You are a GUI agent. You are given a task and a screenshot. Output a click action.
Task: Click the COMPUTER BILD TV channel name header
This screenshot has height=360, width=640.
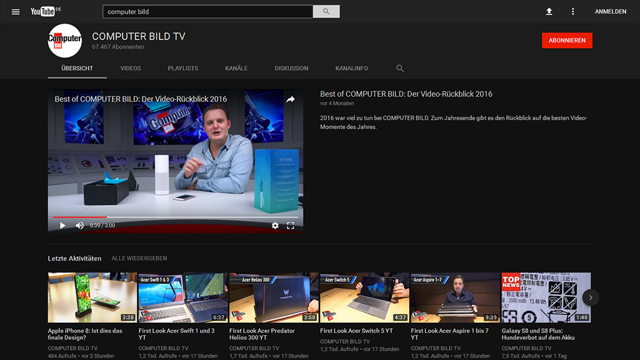pos(139,36)
